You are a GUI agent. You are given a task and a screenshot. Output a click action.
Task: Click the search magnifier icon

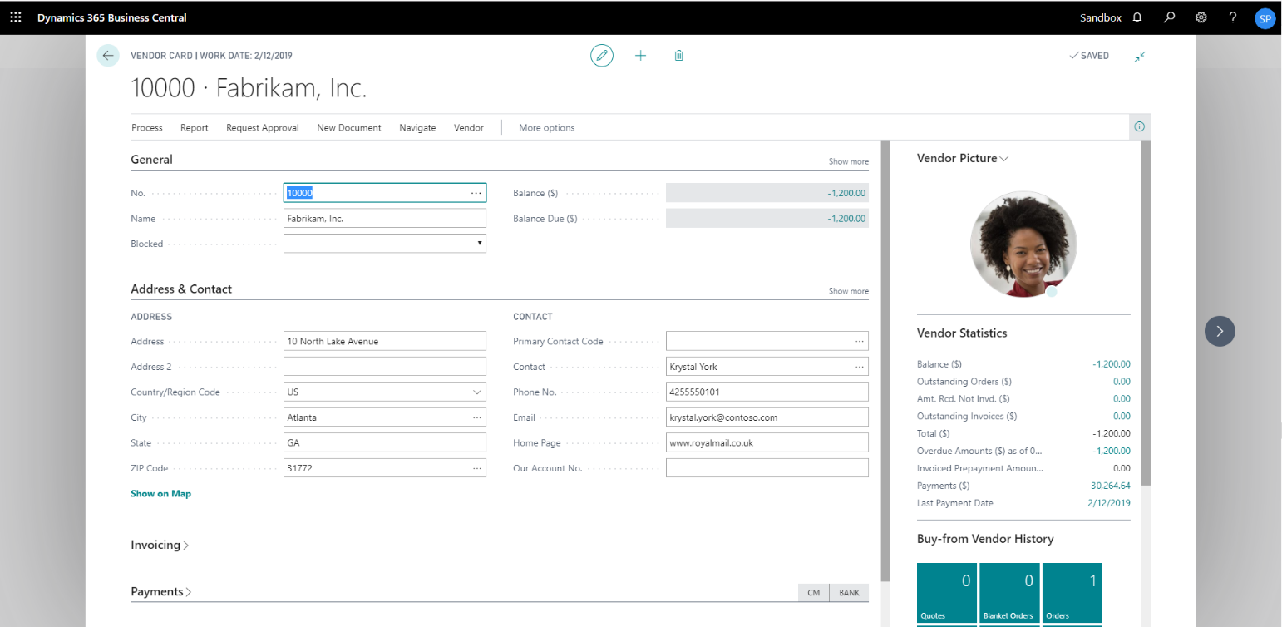1170,17
